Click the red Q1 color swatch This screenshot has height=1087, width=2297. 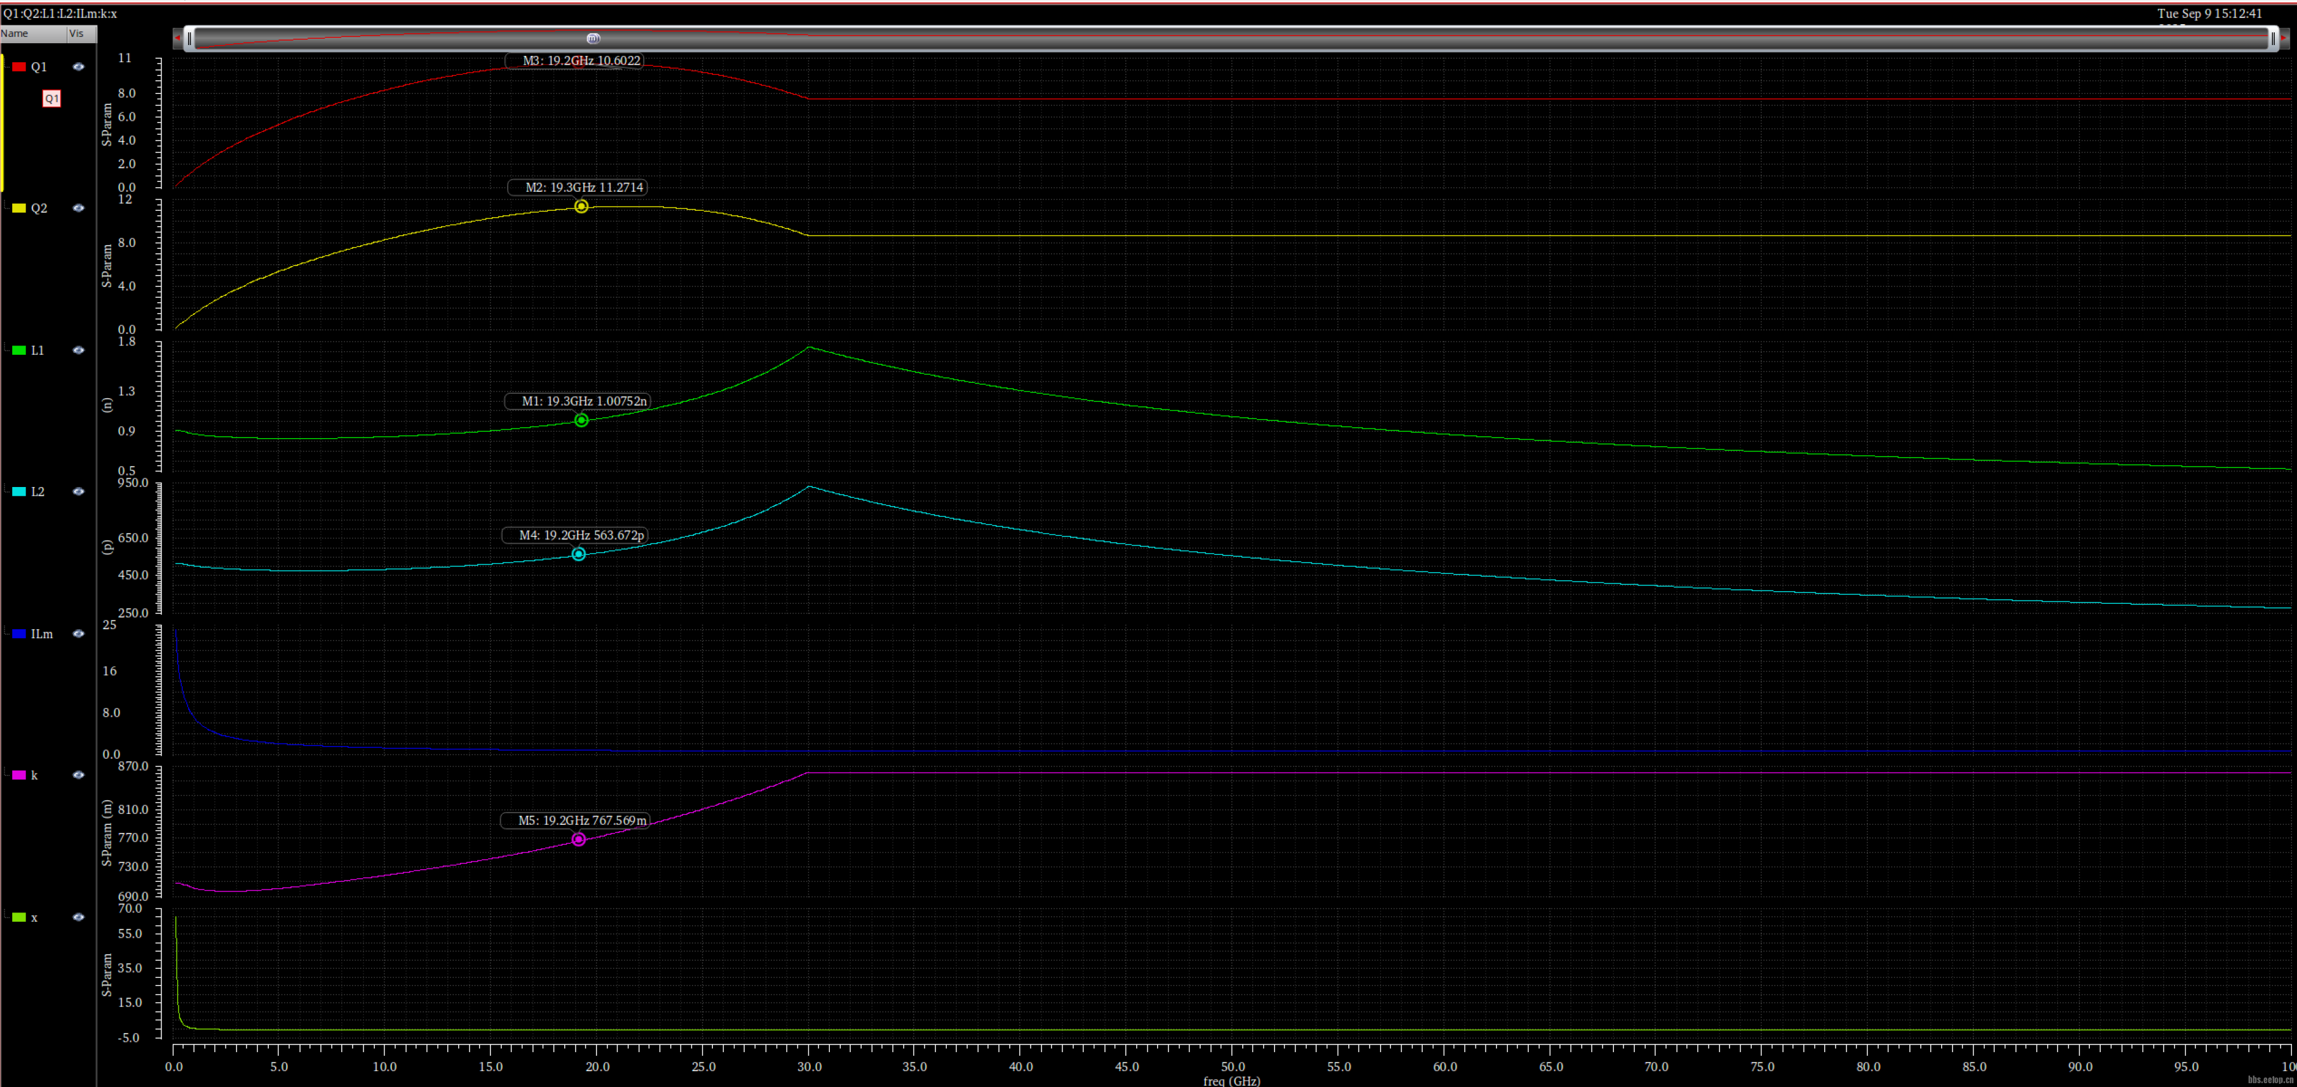coord(18,67)
